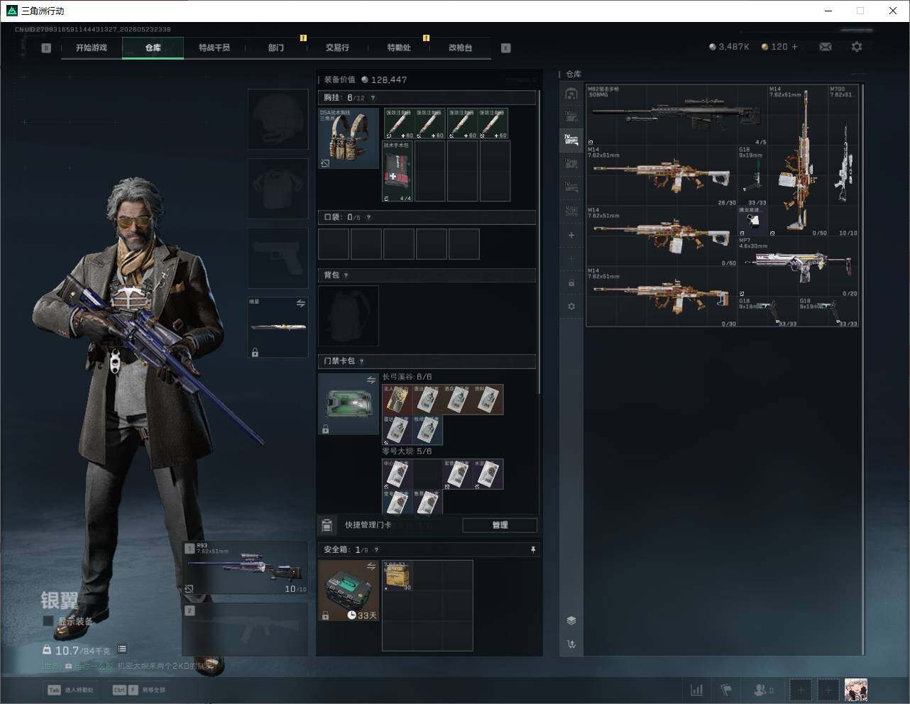Select the vertical M14 rifle in stash

coord(798,161)
